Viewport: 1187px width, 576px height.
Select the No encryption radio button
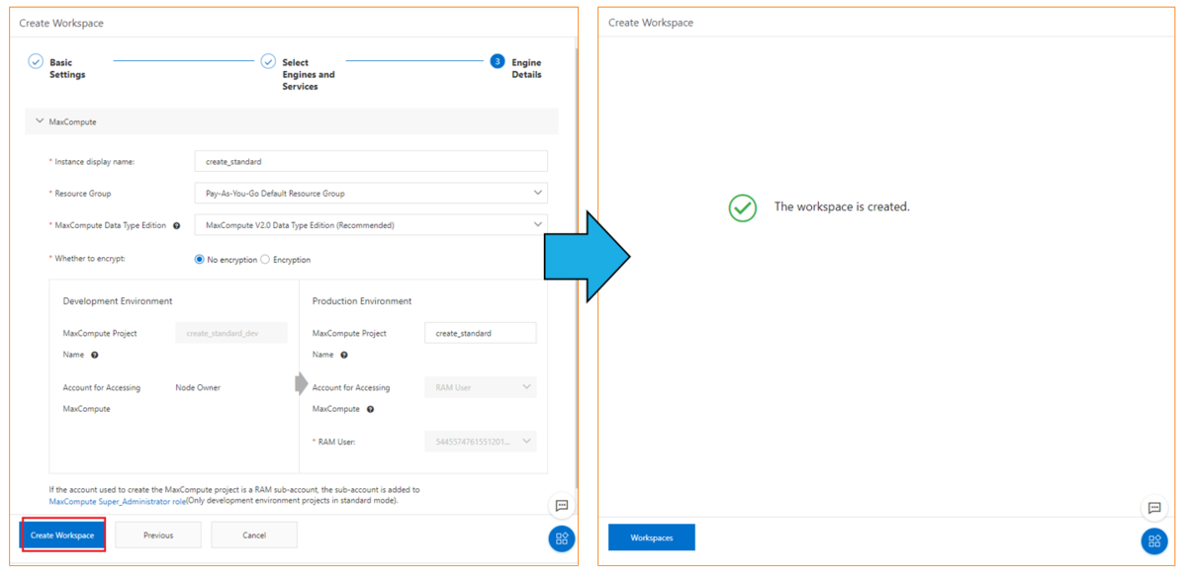pos(200,260)
